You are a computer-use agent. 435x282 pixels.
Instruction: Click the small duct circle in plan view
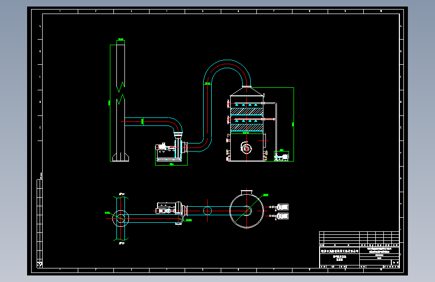click(208, 211)
